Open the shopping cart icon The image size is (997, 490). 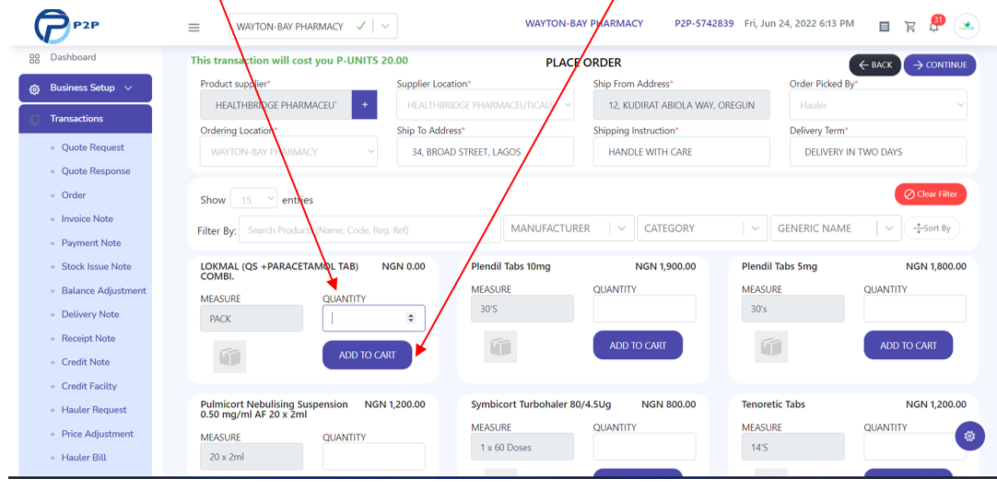pos(909,27)
